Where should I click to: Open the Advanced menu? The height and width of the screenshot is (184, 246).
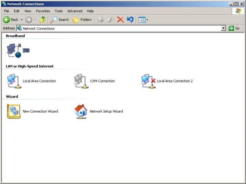[75, 11]
